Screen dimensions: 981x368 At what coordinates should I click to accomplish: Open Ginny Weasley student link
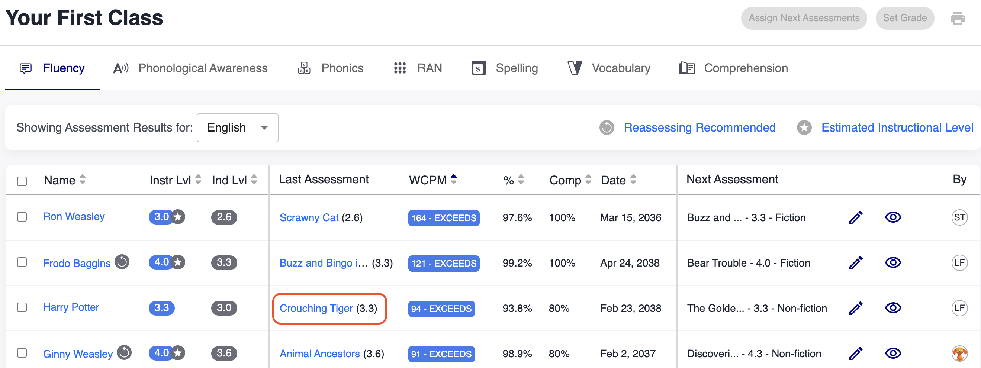[78, 354]
